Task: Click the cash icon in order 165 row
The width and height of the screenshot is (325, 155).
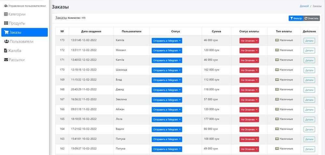Action: tap(277, 119)
